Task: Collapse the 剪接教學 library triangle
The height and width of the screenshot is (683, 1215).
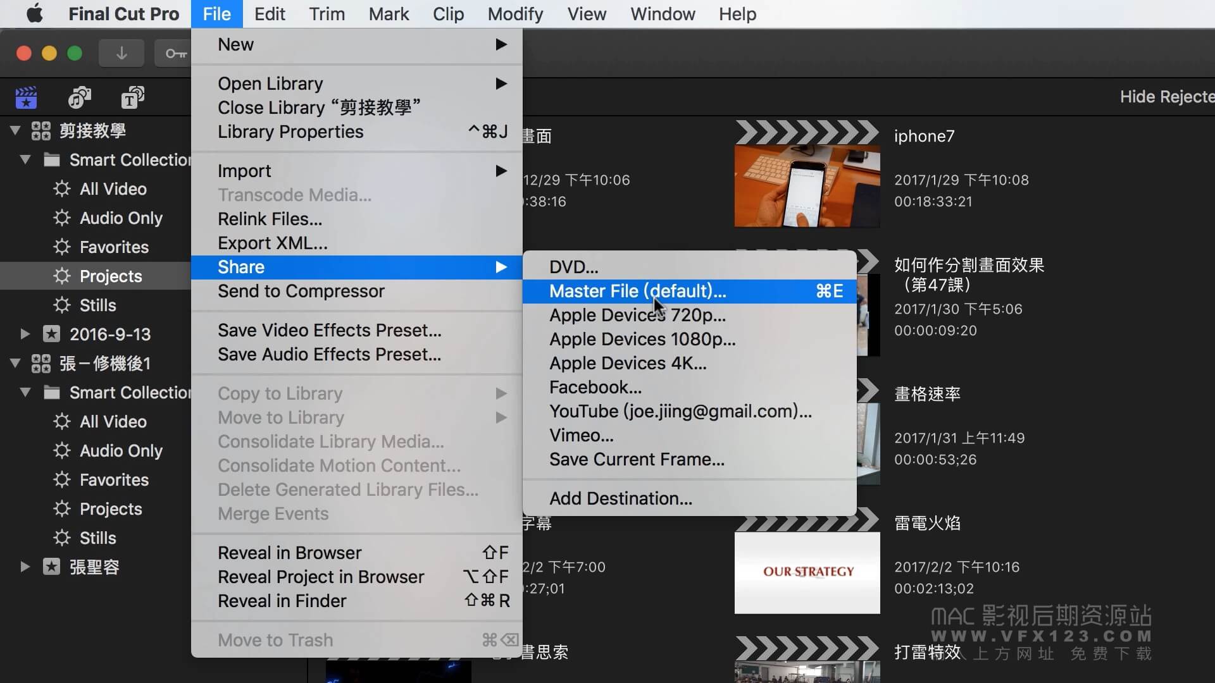Action: [x=16, y=131]
